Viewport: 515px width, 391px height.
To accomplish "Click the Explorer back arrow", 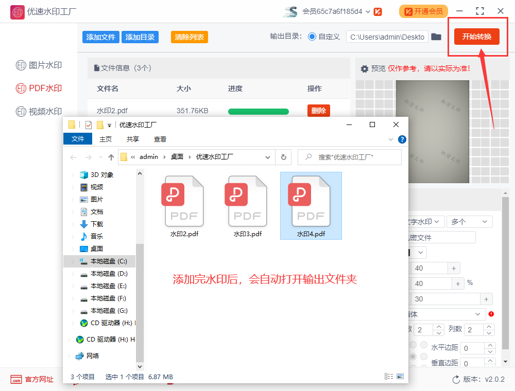I will click(73, 157).
